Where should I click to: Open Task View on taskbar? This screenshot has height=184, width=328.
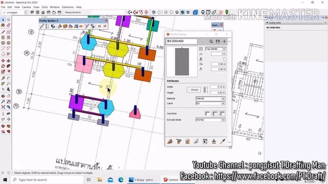coord(89,179)
